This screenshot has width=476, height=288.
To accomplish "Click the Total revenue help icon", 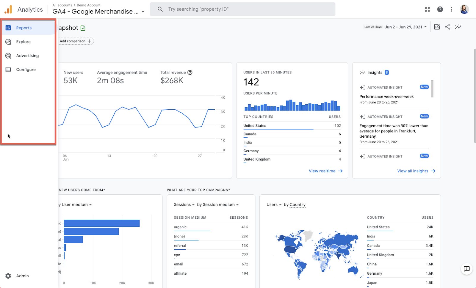I will pos(190,73).
